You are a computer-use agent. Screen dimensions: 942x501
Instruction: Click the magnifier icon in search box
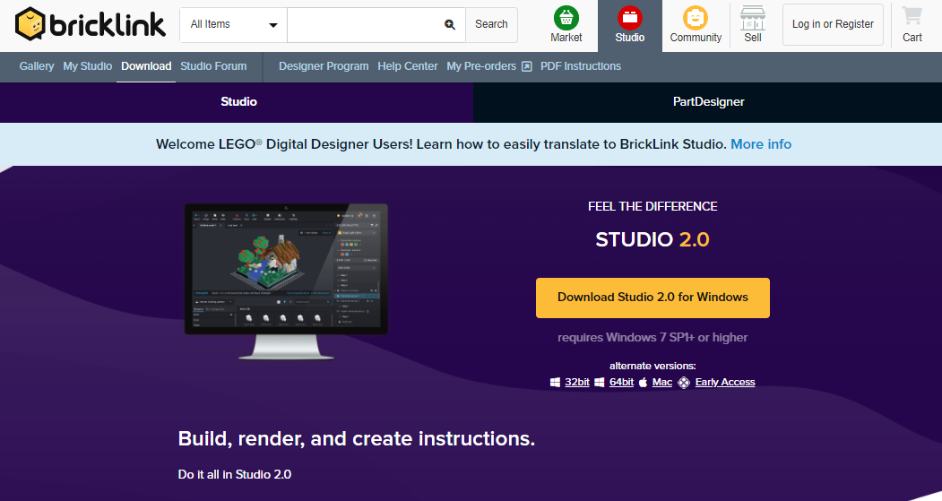[449, 24]
